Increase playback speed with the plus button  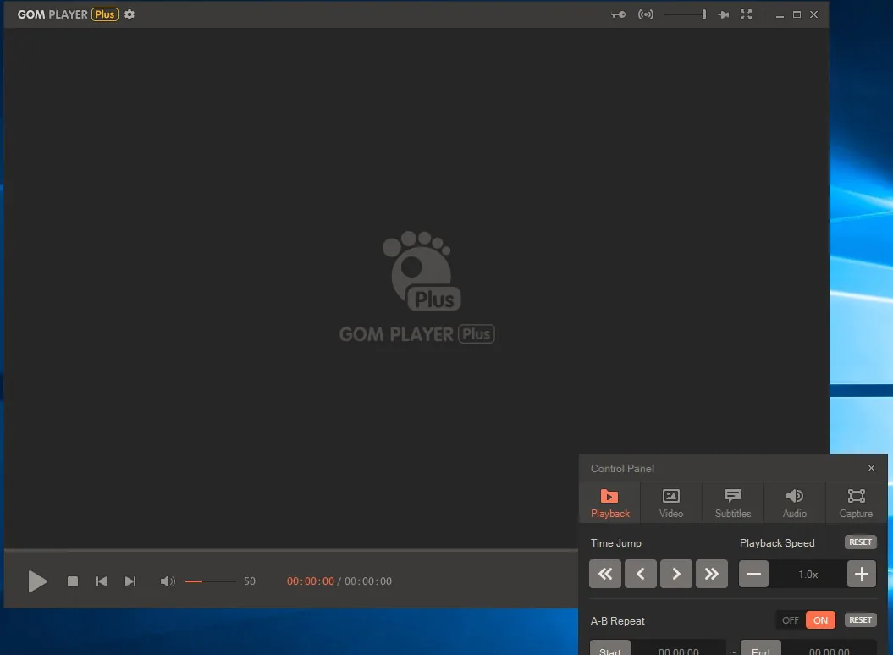pos(862,574)
